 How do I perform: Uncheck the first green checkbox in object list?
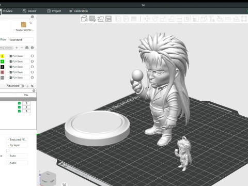[x=19, y=103]
